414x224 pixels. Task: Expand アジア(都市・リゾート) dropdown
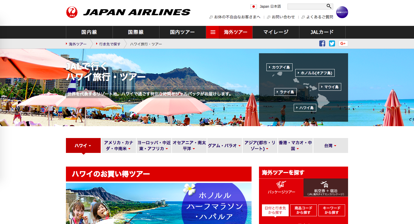(260, 145)
